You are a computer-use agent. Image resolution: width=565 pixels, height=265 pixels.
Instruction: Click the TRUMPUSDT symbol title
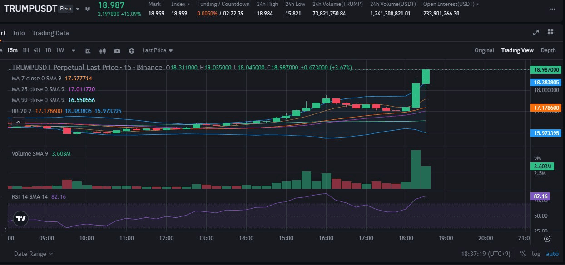pos(30,9)
